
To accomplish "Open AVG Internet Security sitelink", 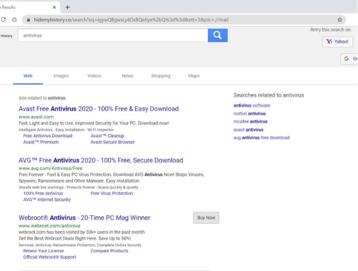I will pyautogui.click(x=47, y=200).
